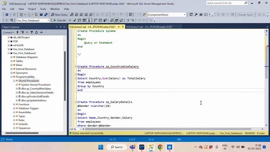Click the Connect Object Explorer plug icon

click(17, 32)
